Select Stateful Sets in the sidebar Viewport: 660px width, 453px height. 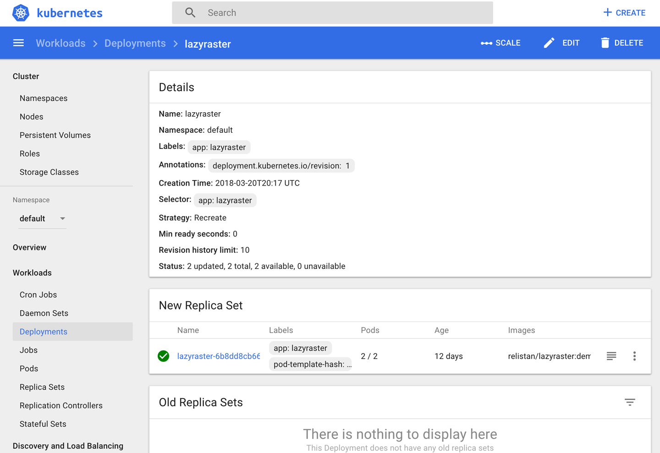click(43, 424)
